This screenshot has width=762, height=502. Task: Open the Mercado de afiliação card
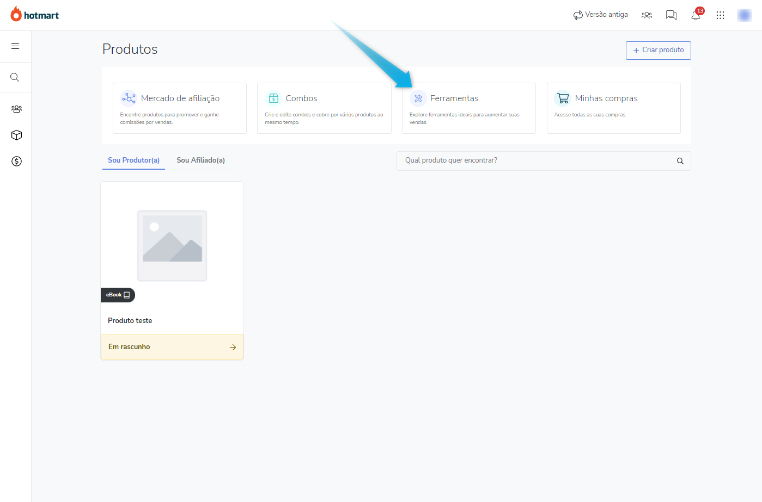coord(179,108)
